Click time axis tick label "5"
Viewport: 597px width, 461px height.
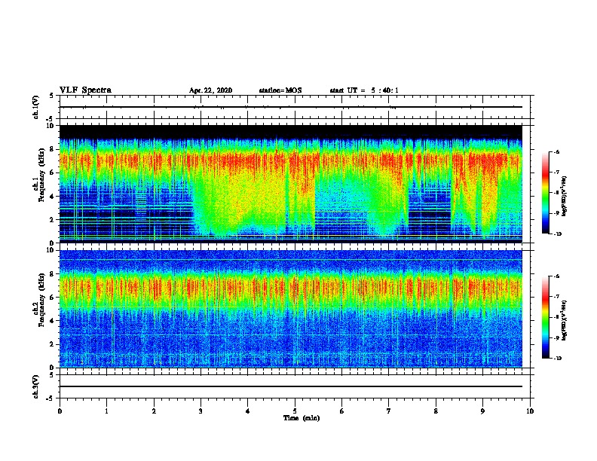click(295, 411)
